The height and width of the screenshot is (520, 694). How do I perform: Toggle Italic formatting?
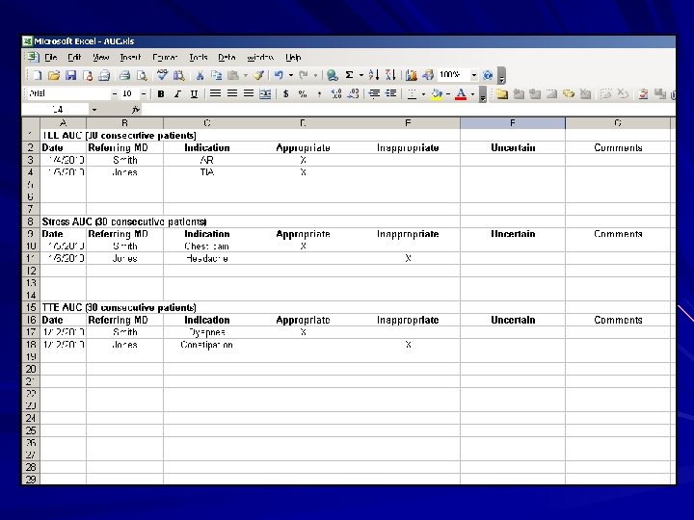tap(177, 93)
